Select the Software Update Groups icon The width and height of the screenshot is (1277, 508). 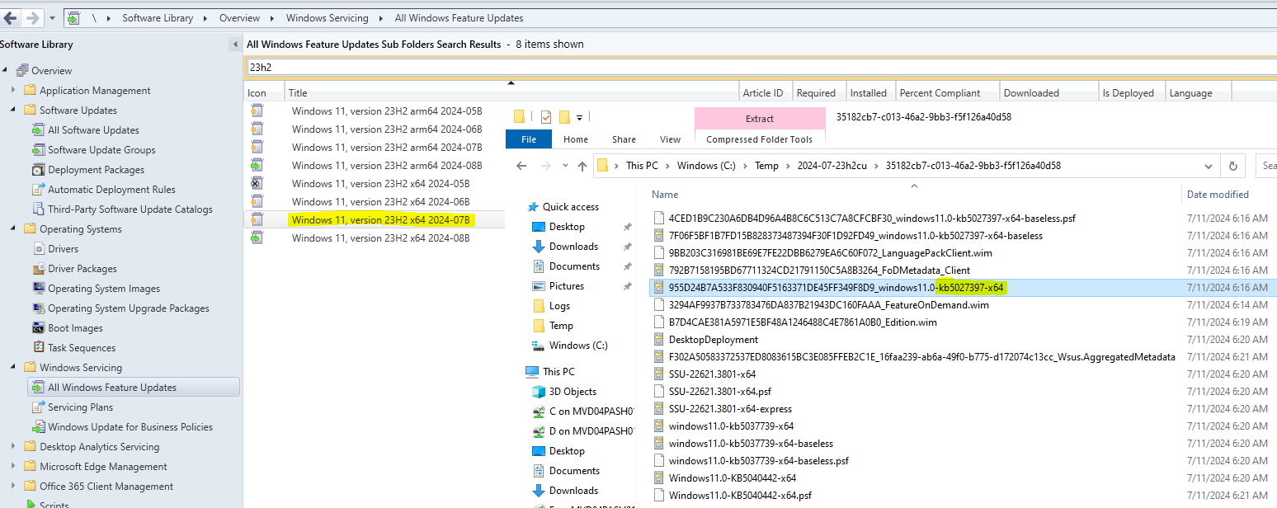pos(38,150)
